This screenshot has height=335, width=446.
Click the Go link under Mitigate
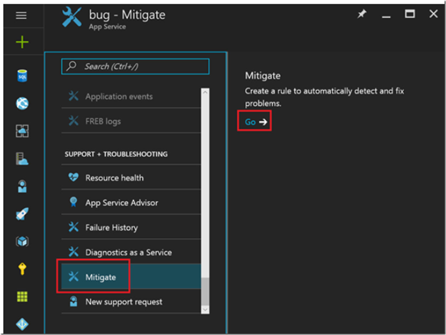click(256, 122)
